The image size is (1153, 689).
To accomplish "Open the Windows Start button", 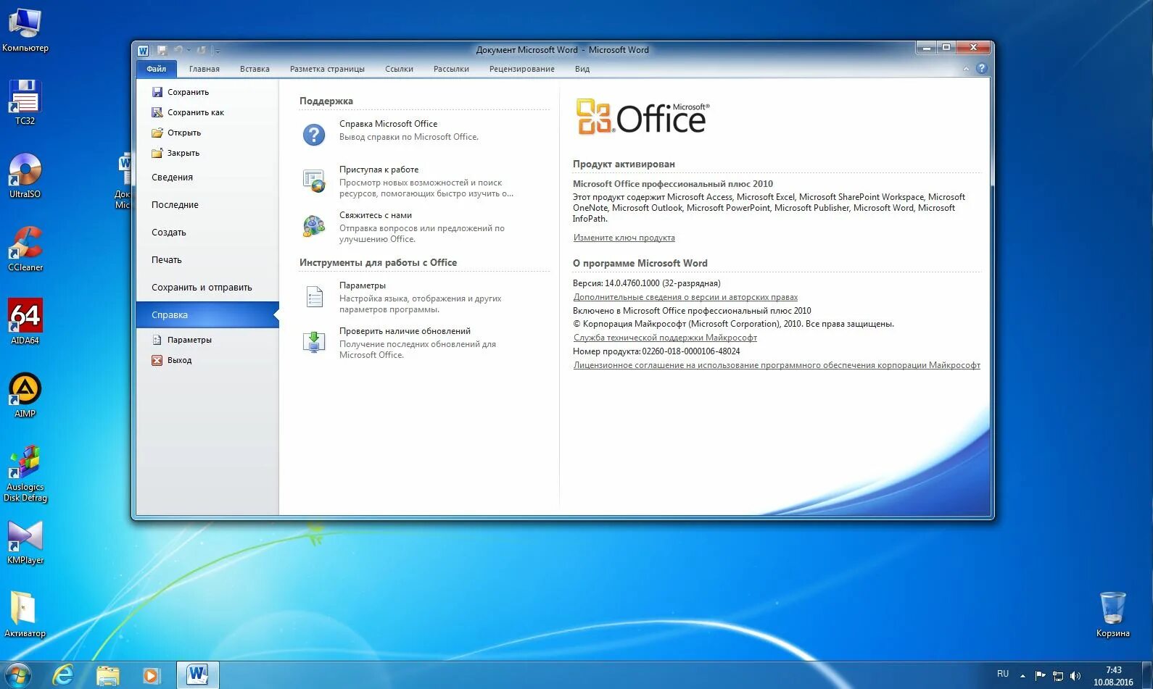I will click(x=18, y=675).
